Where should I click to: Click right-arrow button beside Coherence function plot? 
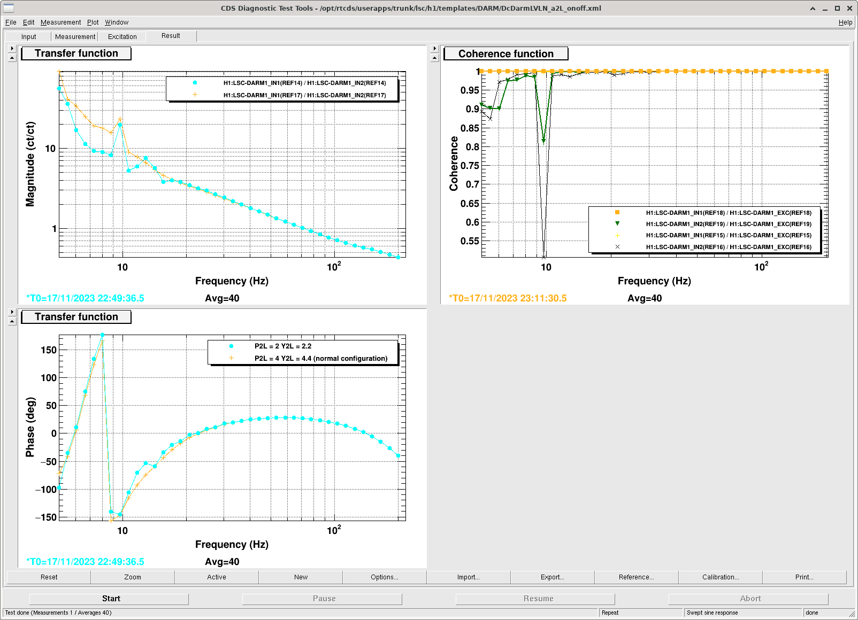[x=435, y=49]
